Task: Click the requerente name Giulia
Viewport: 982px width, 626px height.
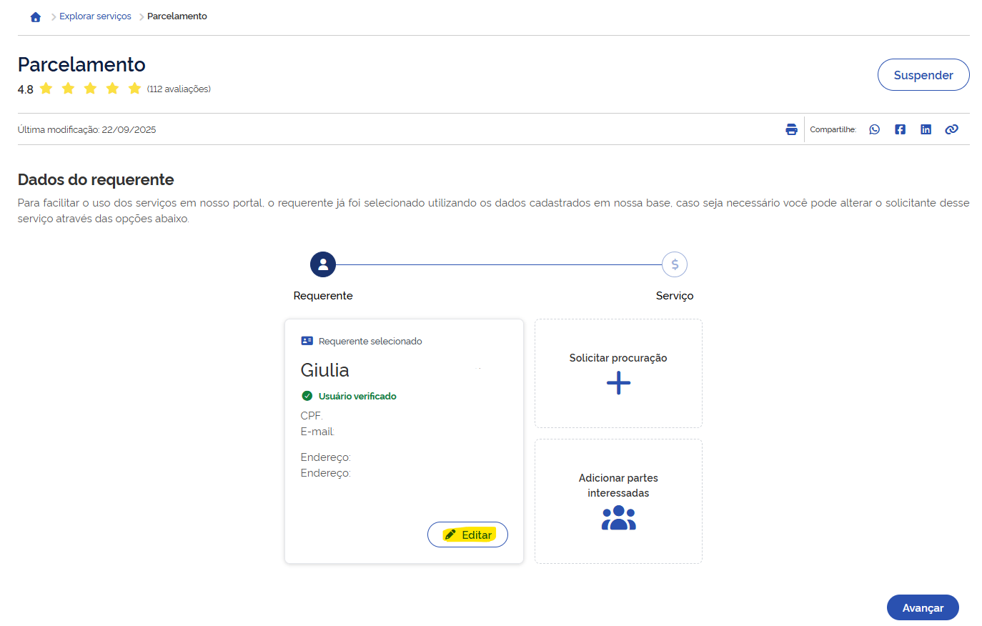Action: (x=325, y=370)
